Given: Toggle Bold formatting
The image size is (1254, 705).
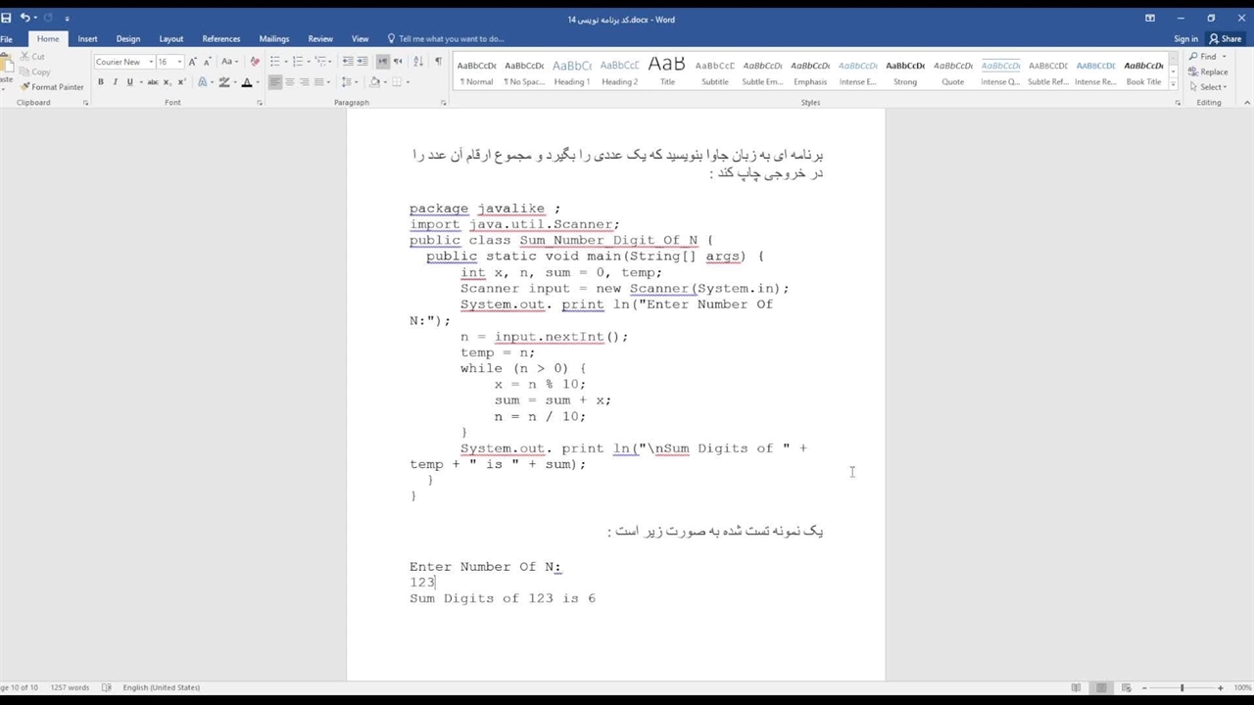Looking at the screenshot, I should 101,82.
